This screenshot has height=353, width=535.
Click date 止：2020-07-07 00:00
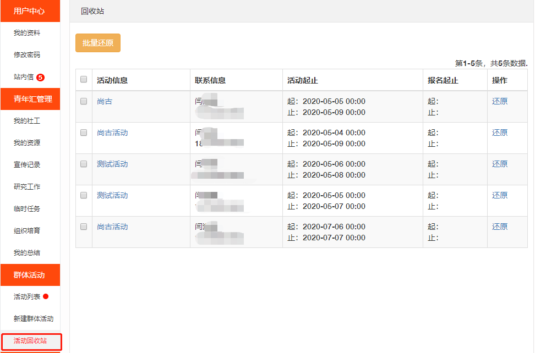tap(326, 238)
